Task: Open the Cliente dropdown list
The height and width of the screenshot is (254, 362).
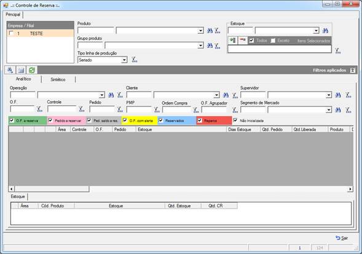Action: pyautogui.click(x=216, y=95)
